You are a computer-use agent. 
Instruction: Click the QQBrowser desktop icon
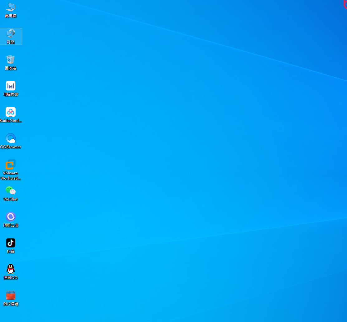pyautogui.click(x=11, y=138)
